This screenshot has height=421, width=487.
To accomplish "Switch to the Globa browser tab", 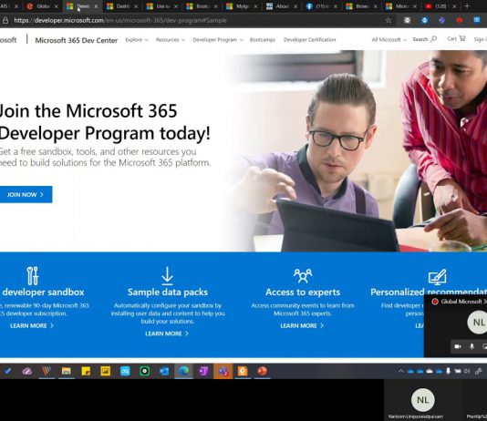I will [x=43, y=6].
